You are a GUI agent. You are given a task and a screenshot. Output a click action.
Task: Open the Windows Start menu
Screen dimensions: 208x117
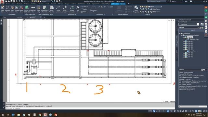click(x=2, y=115)
